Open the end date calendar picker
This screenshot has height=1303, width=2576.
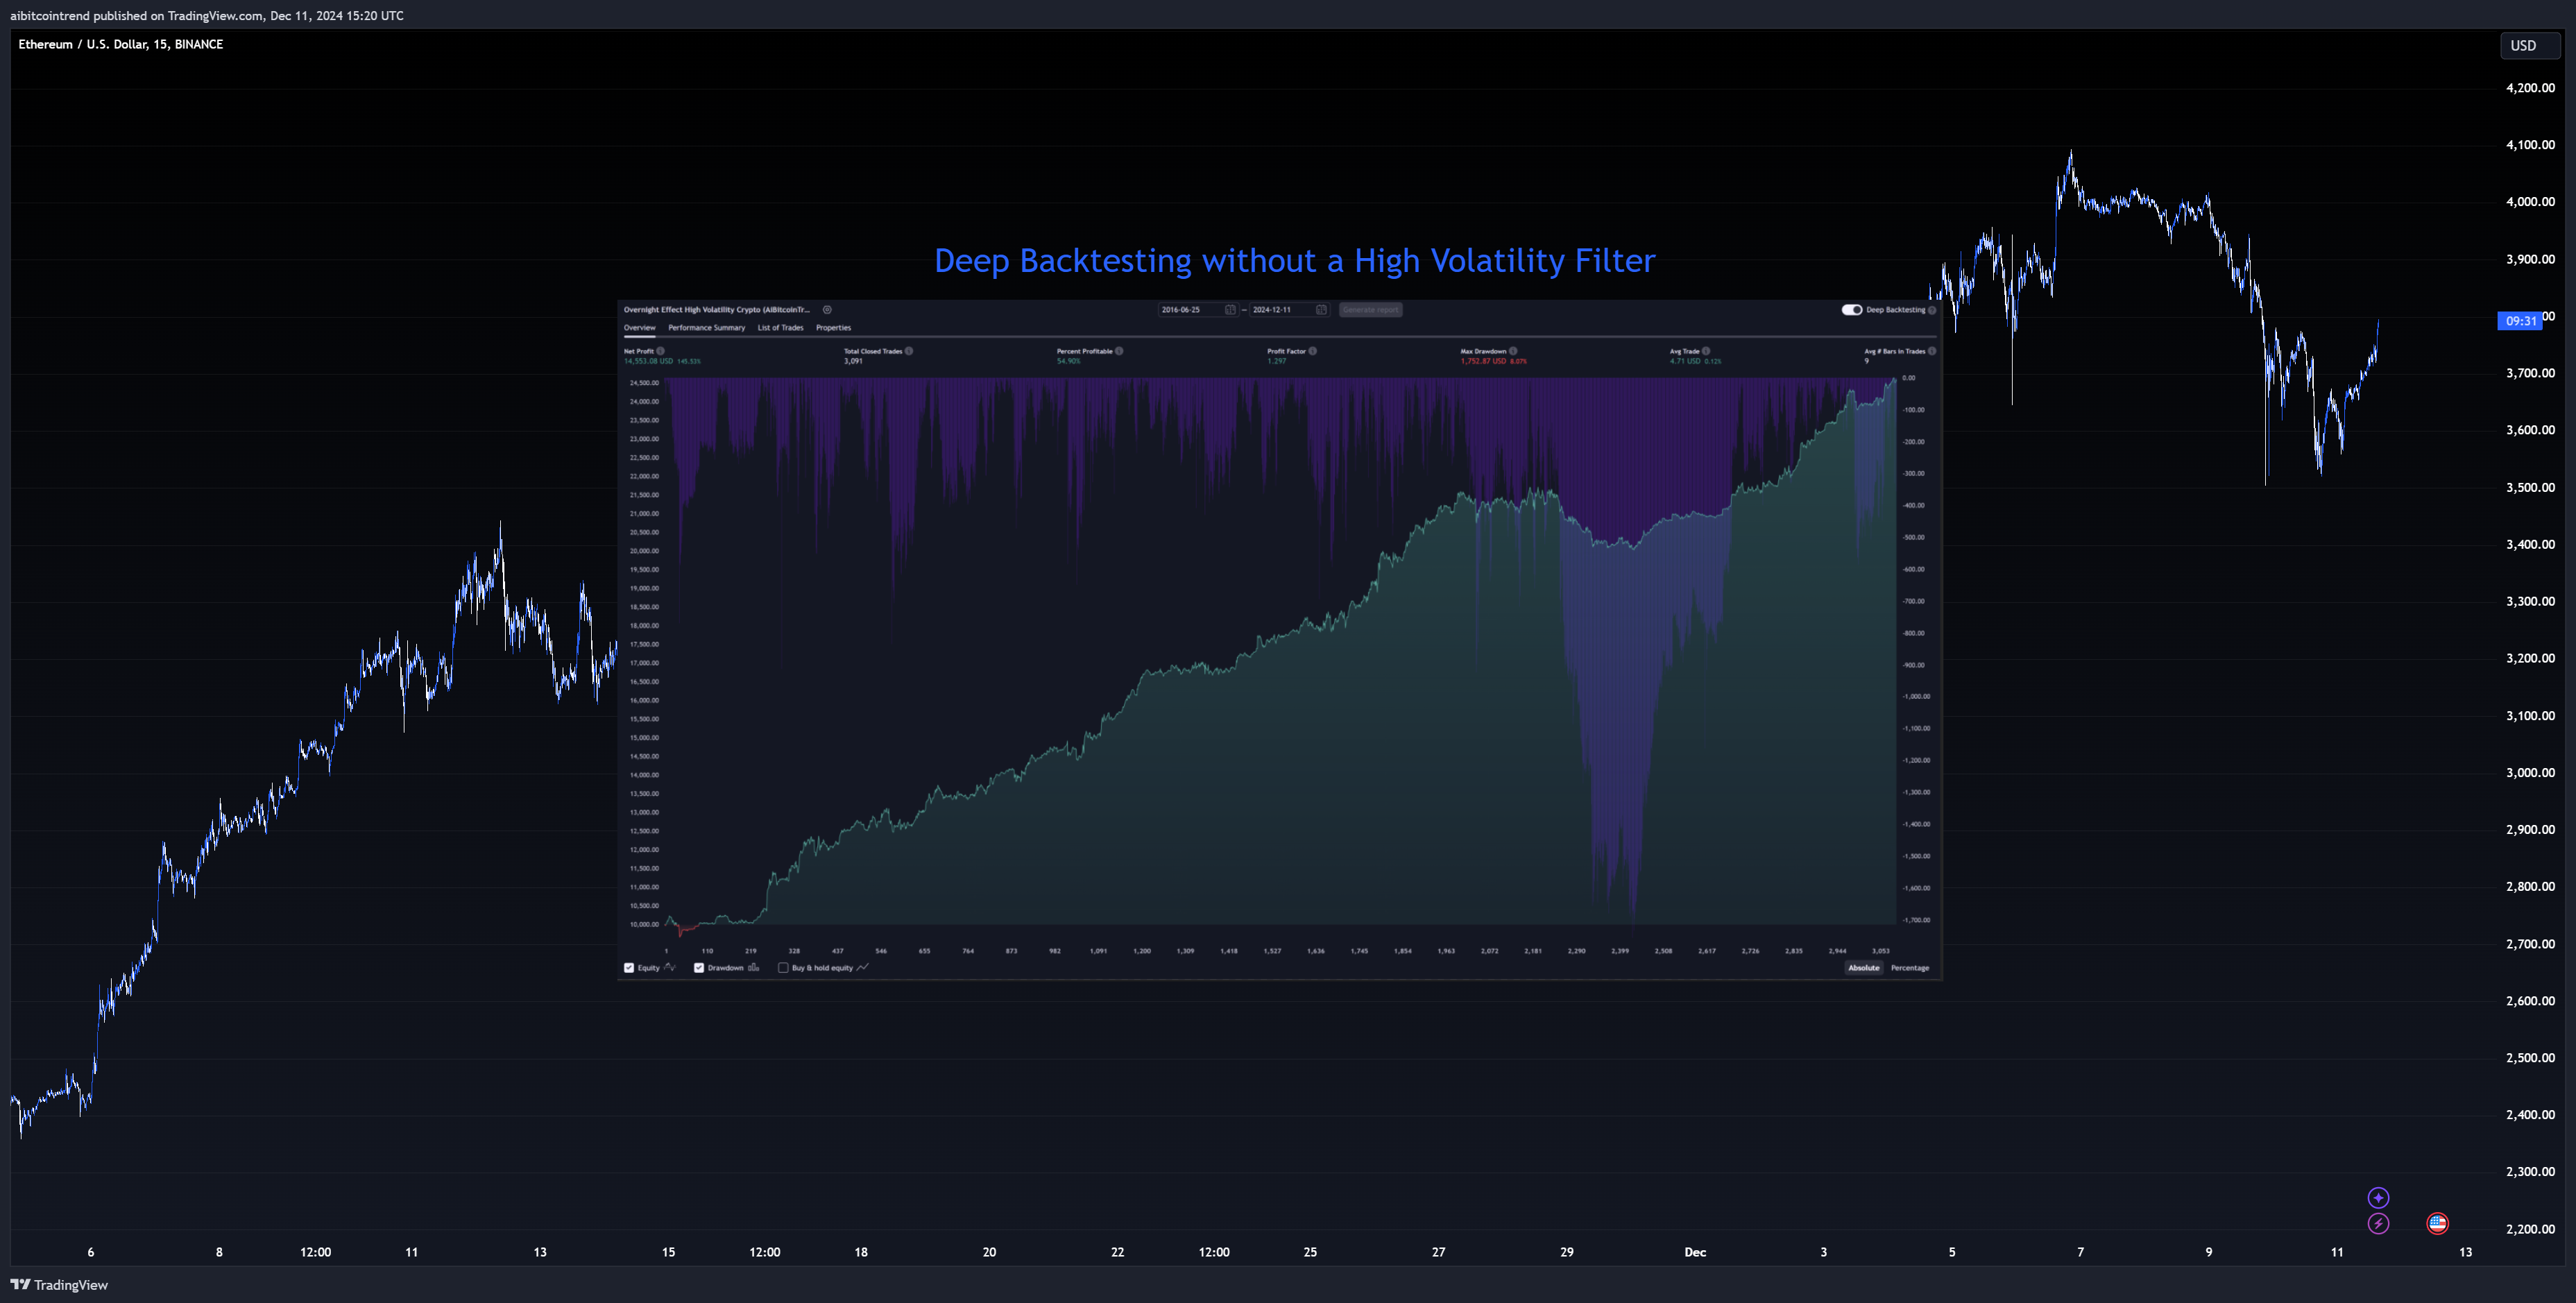(x=1321, y=310)
